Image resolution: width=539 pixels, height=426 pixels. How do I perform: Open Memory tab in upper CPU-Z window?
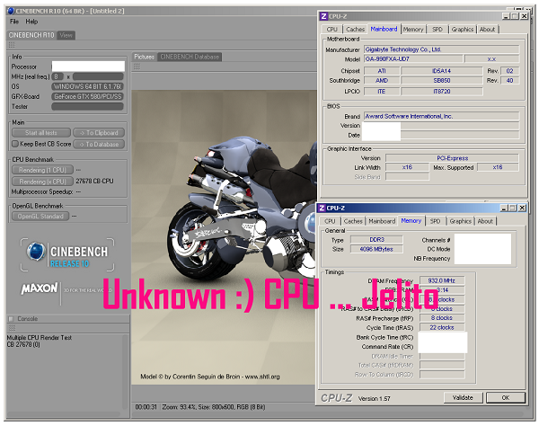413,30
